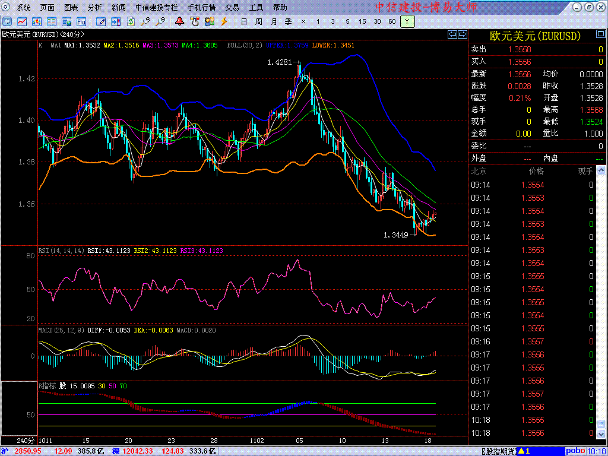This screenshot has width=608, height=456.
Task: Expand the 分析 analysis menu
Action: coord(94,8)
